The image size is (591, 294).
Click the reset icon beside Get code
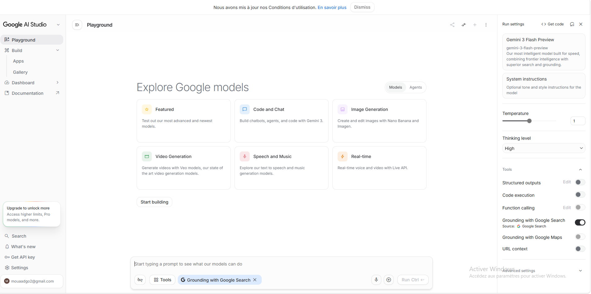click(x=572, y=24)
